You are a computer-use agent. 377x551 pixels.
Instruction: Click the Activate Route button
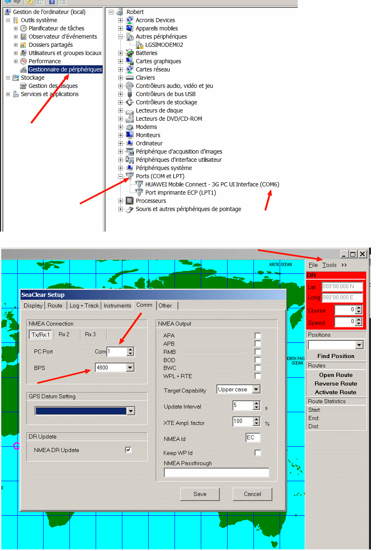click(x=336, y=392)
